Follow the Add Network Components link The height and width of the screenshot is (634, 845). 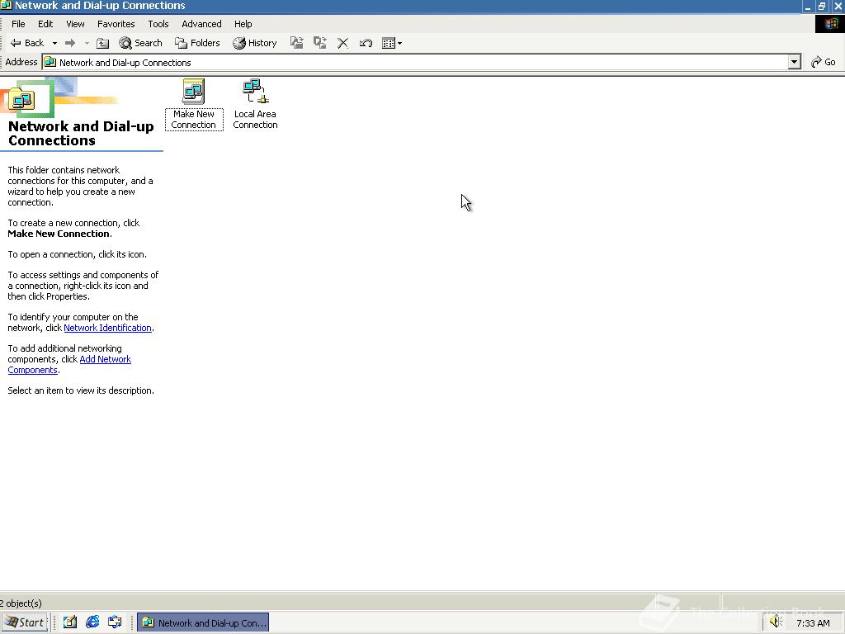click(105, 360)
